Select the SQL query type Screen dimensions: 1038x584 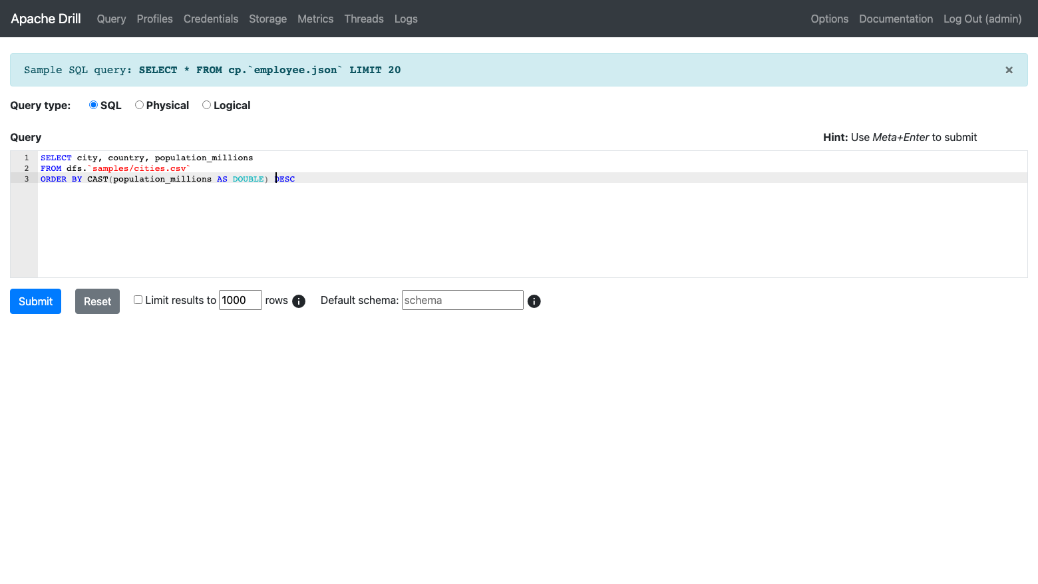(93, 105)
